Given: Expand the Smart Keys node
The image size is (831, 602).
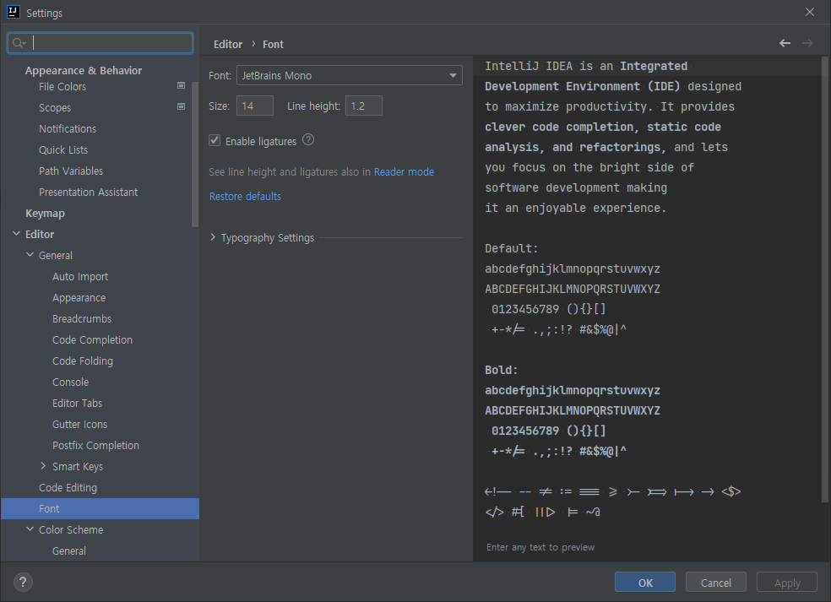Looking at the screenshot, I should coord(43,466).
